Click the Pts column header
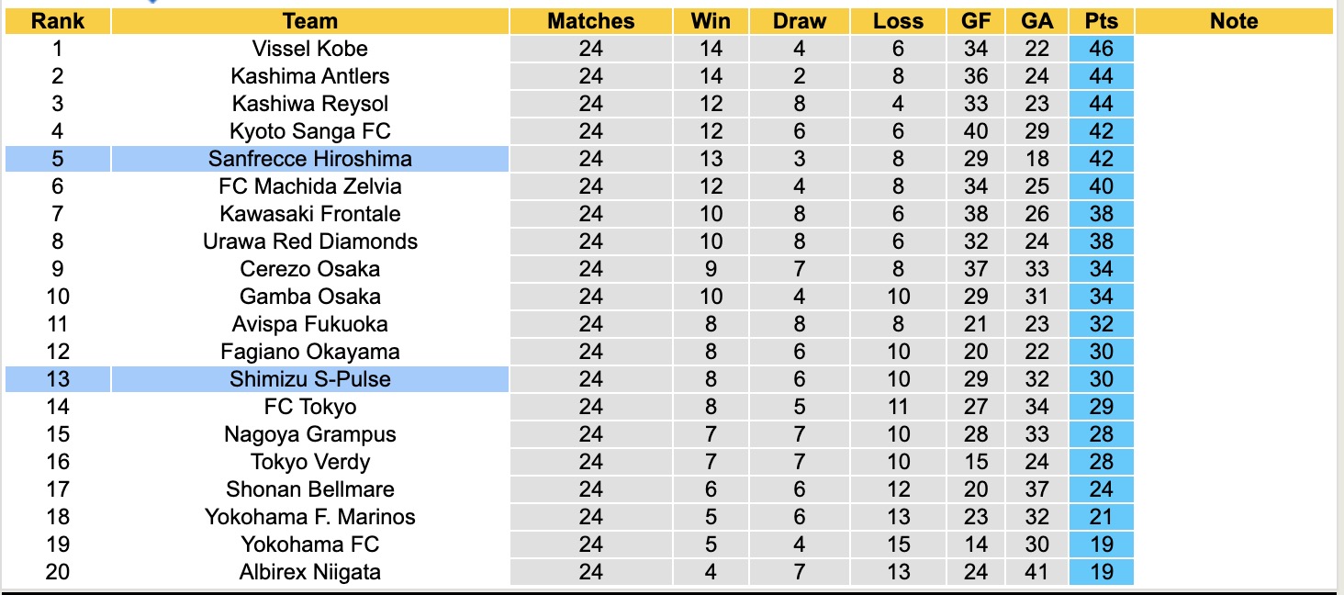This screenshot has height=595, width=1344. [x=1101, y=21]
